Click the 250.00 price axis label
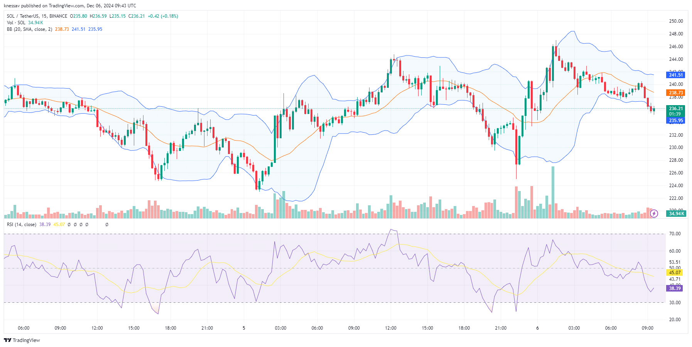Viewport: 692px width, 347px height. 676,21
